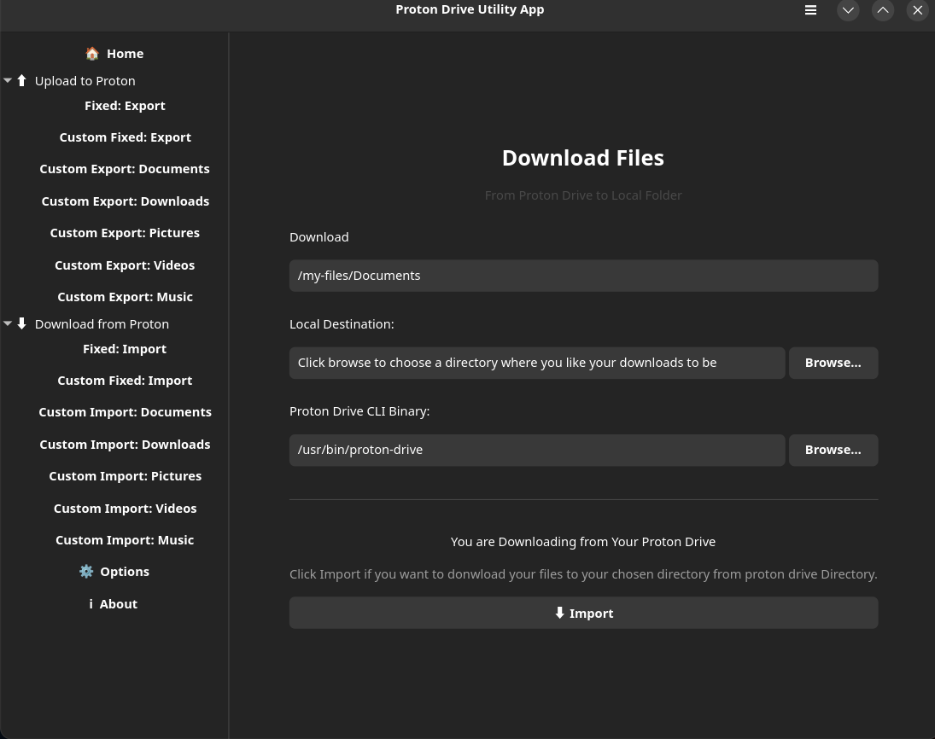The height and width of the screenshot is (739, 935).
Task: Select Custom Export: Videos
Action: (x=125, y=265)
